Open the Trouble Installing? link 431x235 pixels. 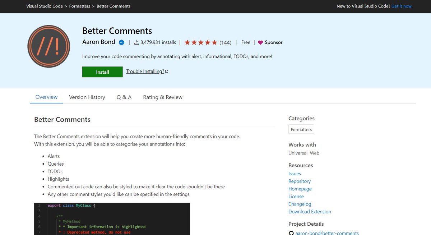(x=145, y=71)
